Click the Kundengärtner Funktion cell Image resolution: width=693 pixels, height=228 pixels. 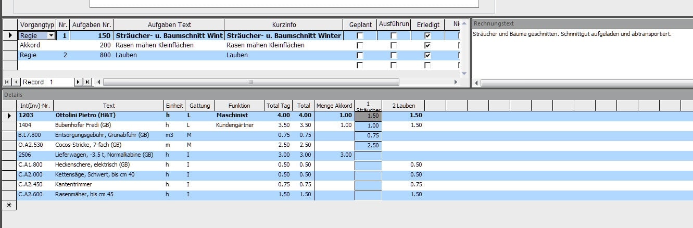[x=239, y=125]
